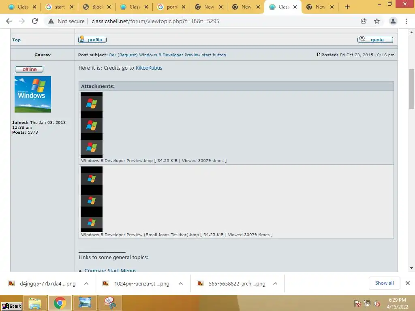Share this page icon in address bar
The height and width of the screenshot is (311, 415).
pos(364,21)
